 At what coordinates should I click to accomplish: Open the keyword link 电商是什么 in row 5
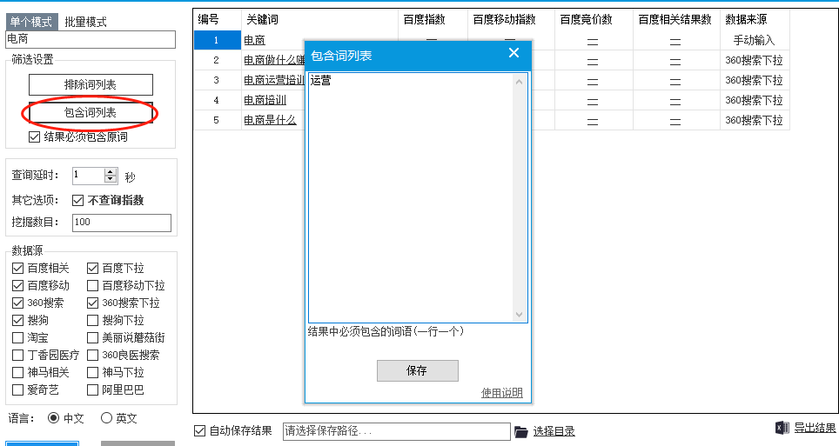click(x=270, y=120)
